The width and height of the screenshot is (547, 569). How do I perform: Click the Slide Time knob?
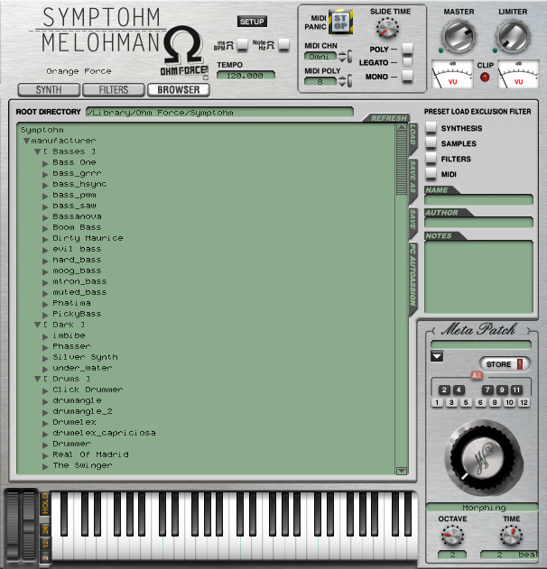click(388, 28)
